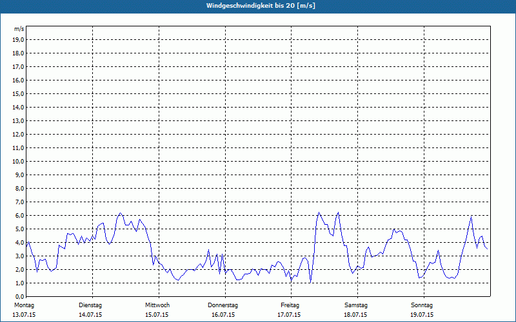Viewport: 516px width, 322px height.
Task: Click the date 17.07.15
Action: (289, 315)
